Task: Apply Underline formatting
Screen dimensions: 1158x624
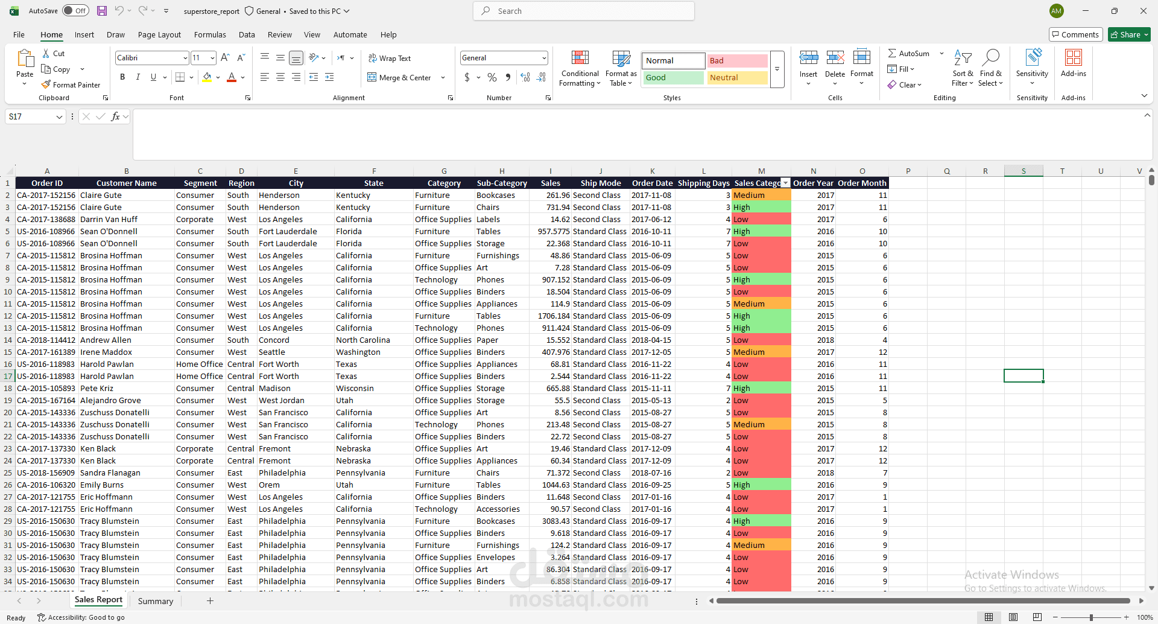Action: pos(153,77)
